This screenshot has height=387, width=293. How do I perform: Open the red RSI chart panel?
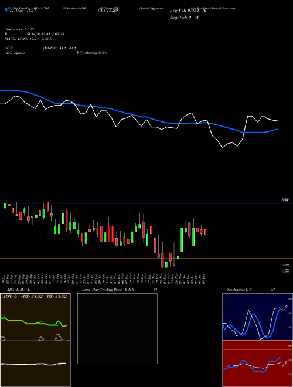(x=257, y=364)
